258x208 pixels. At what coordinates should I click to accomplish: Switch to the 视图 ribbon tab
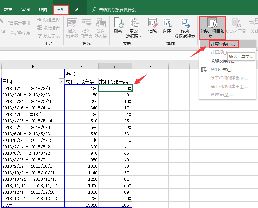point(43,10)
